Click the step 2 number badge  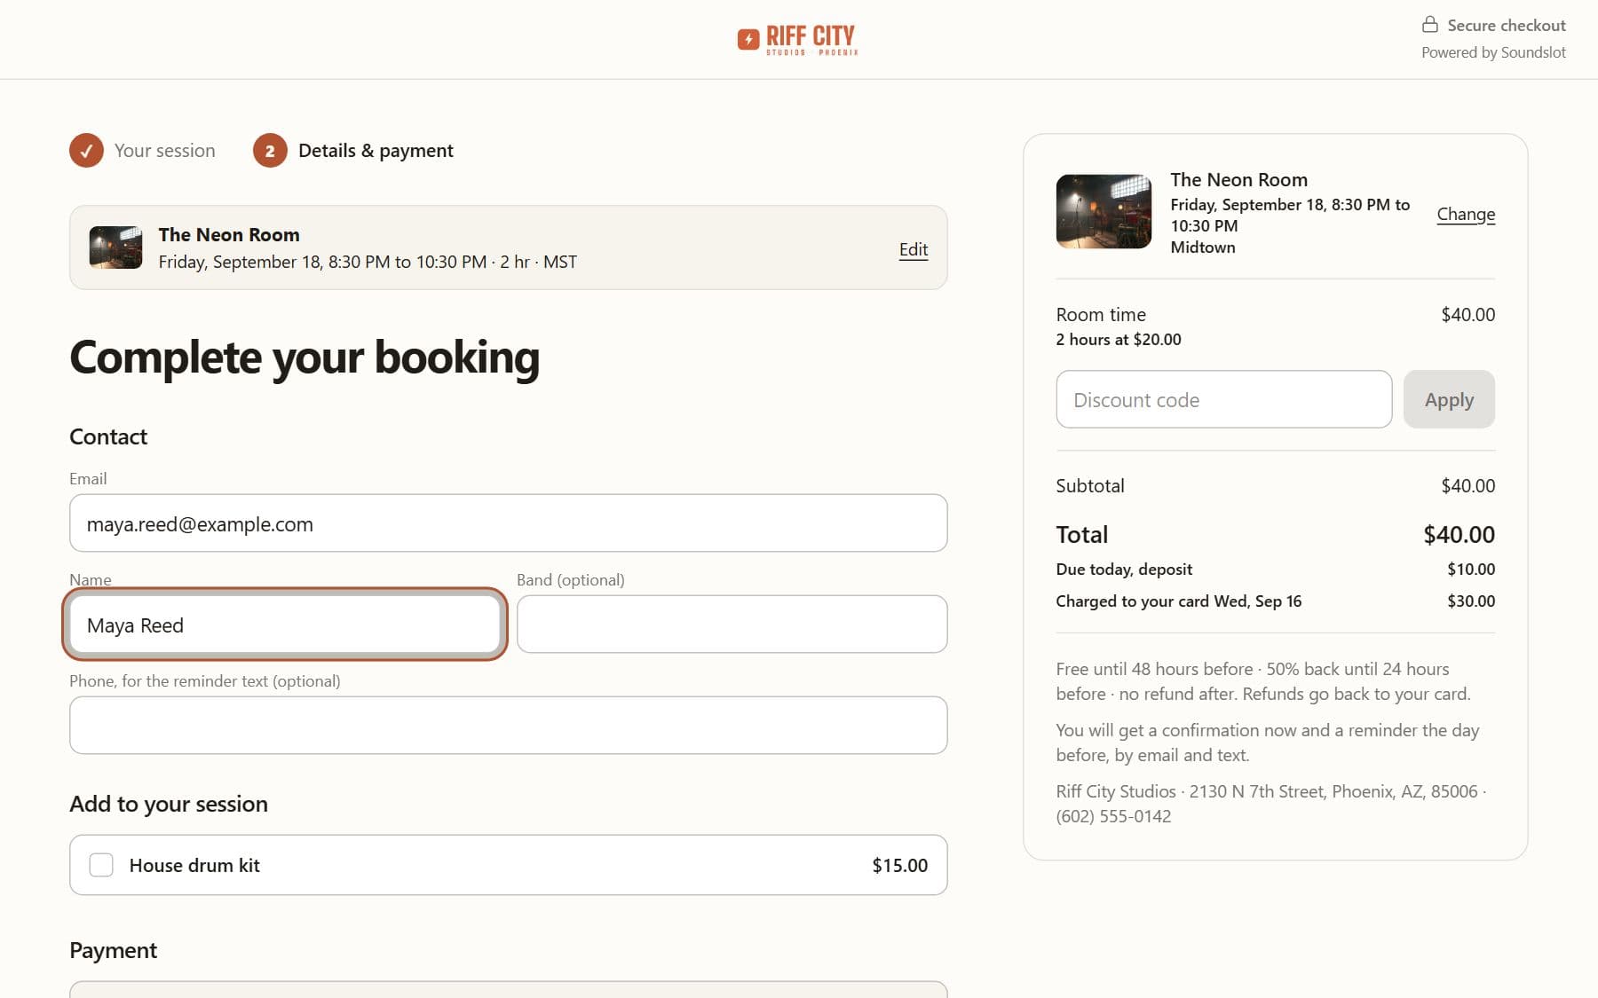point(270,151)
